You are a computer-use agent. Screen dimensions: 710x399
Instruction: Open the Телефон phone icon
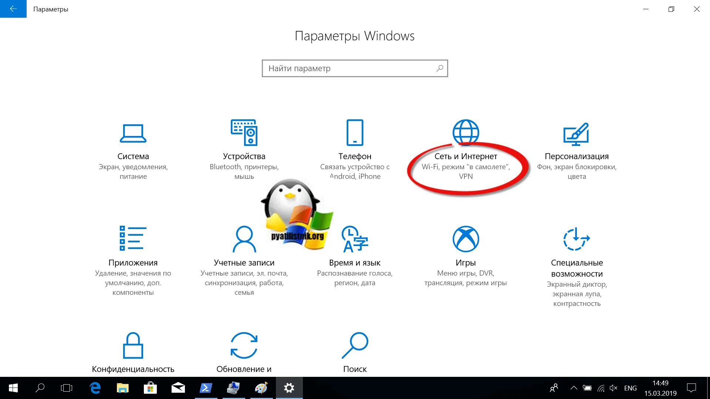355,132
